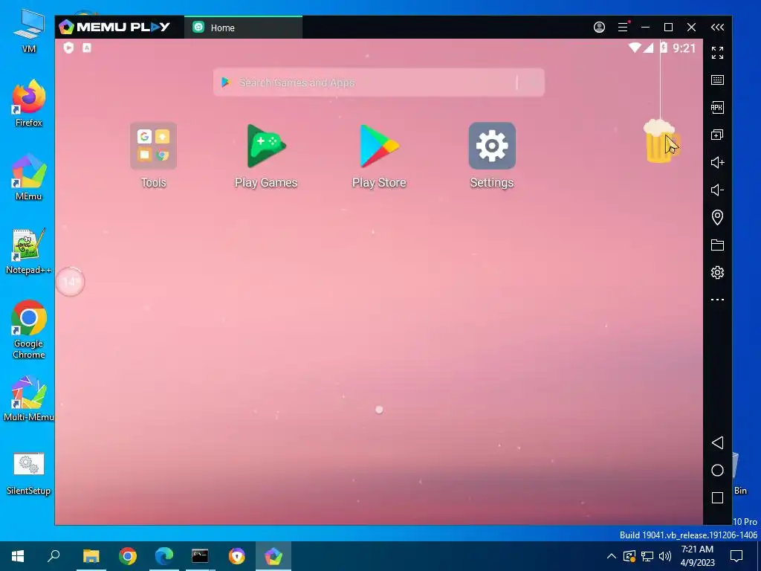This screenshot has height=571, width=761.
Task: Click the floating 14 bubble
Action: coord(71,282)
